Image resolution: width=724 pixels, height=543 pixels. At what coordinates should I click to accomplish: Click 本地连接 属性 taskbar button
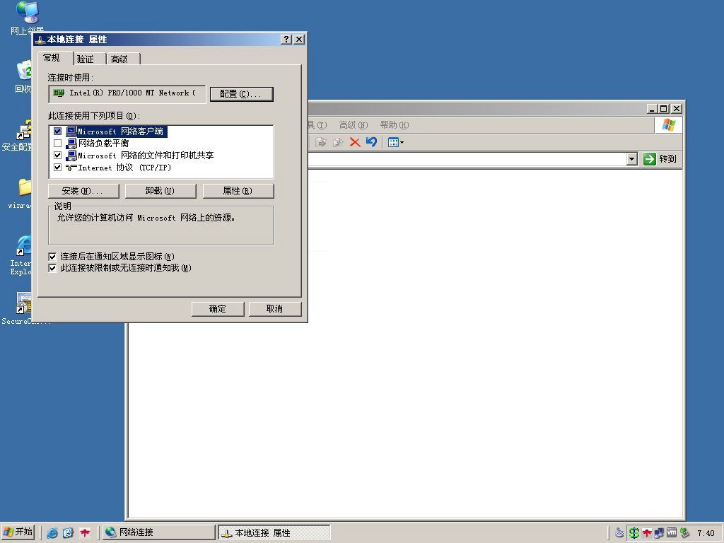pyautogui.click(x=274, y=532)
